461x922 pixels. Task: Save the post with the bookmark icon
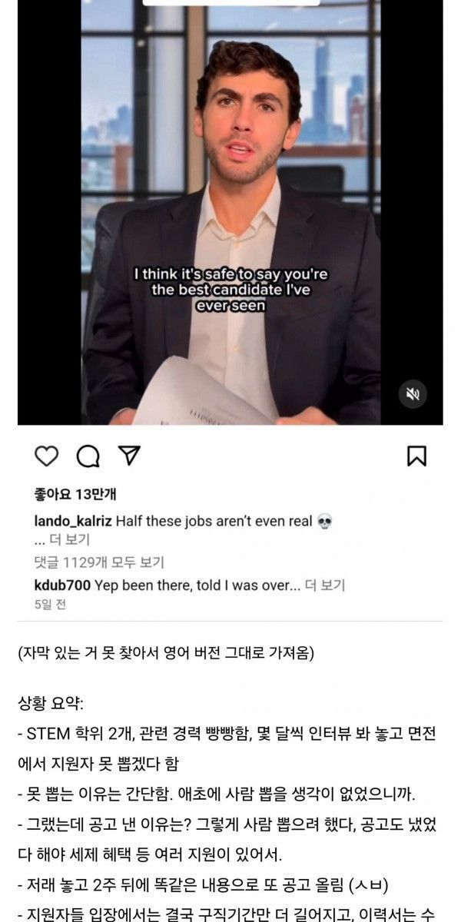pyautogui.click(x=416, y=456)
